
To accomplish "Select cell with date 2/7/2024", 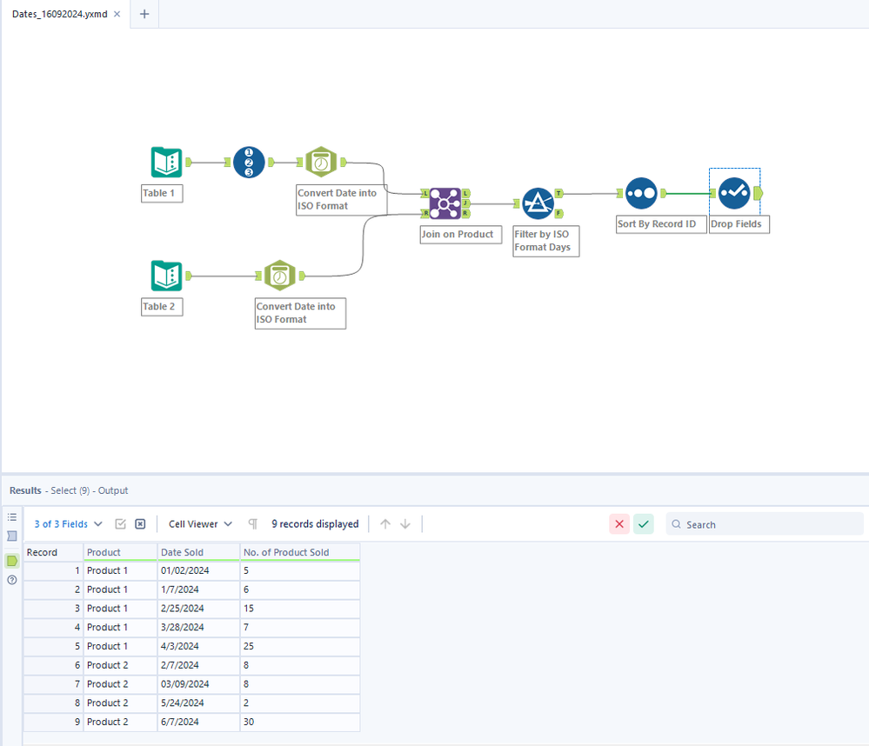I will pos(199,665).
